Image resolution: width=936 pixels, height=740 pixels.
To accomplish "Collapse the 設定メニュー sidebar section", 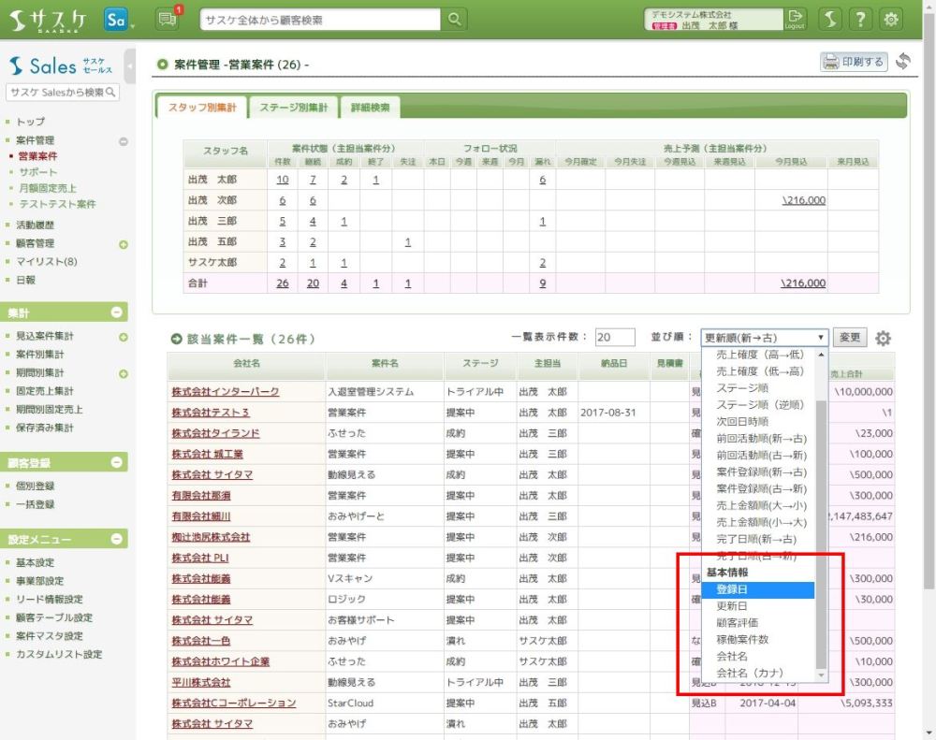I will [117, 539].
